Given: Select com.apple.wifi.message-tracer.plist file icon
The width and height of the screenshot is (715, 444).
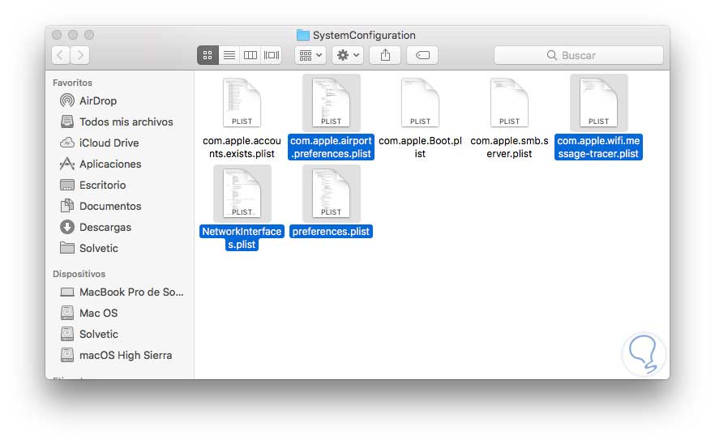Looking at the screenshot, I should 599,103.
